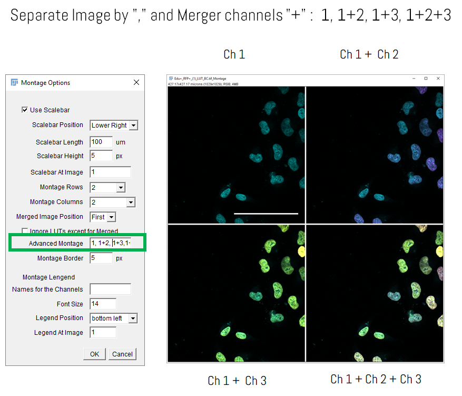Viewport: 462px width, 396px height.
Task: Click the Names for the Channels field
Action: [110, 289]
